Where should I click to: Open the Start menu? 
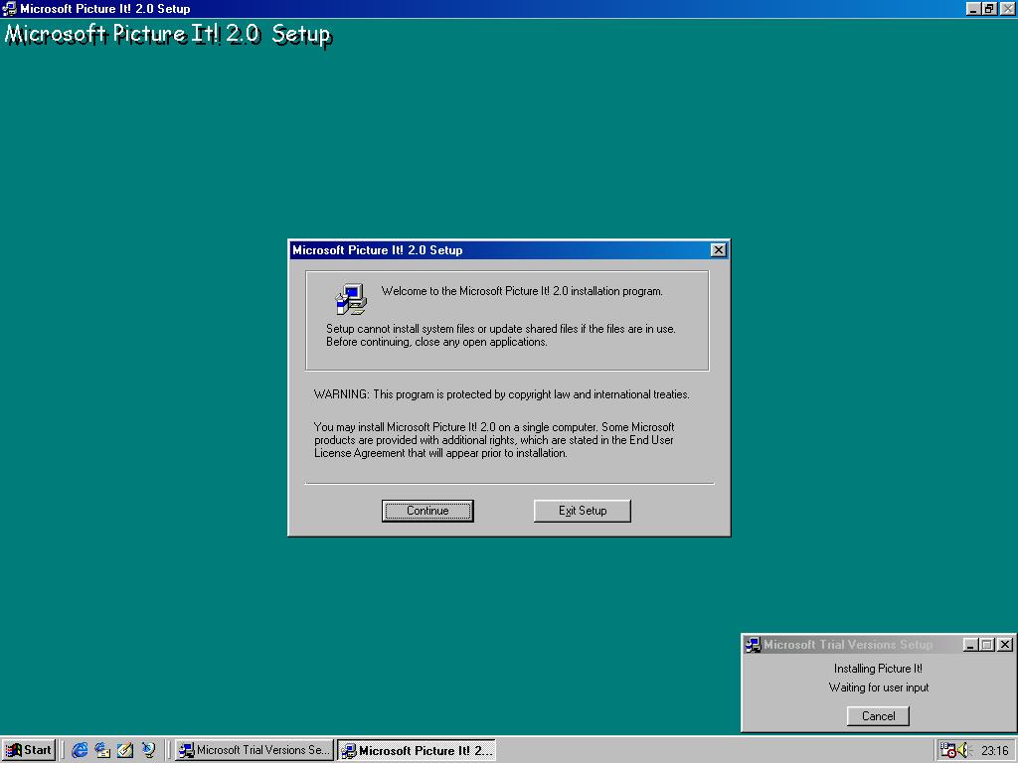pyautogui.click(x=29, y=750)
